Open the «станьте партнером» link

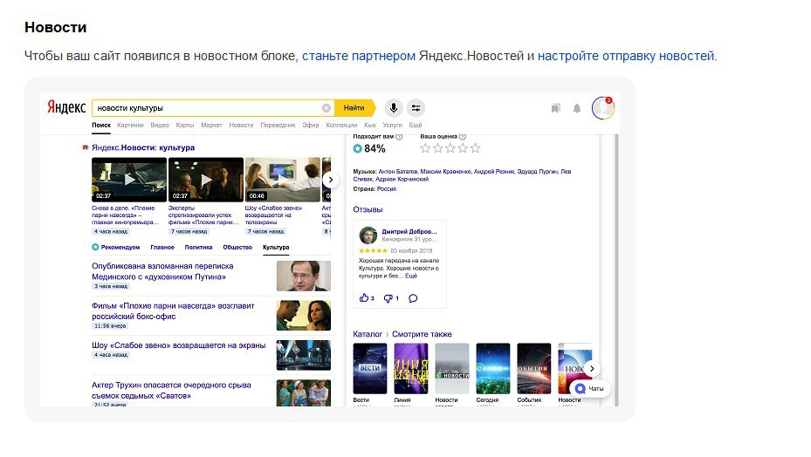click(x=359, y=56)
